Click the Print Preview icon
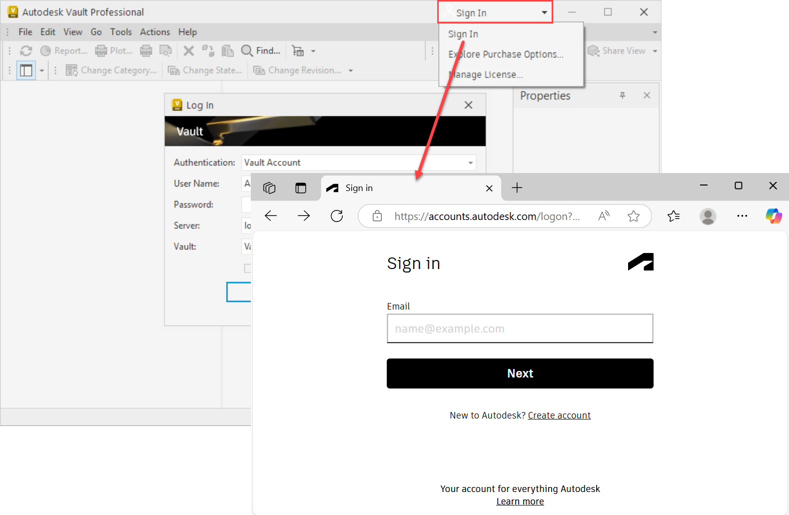Viewport: 789px width, 515px height. pos(165,51)
